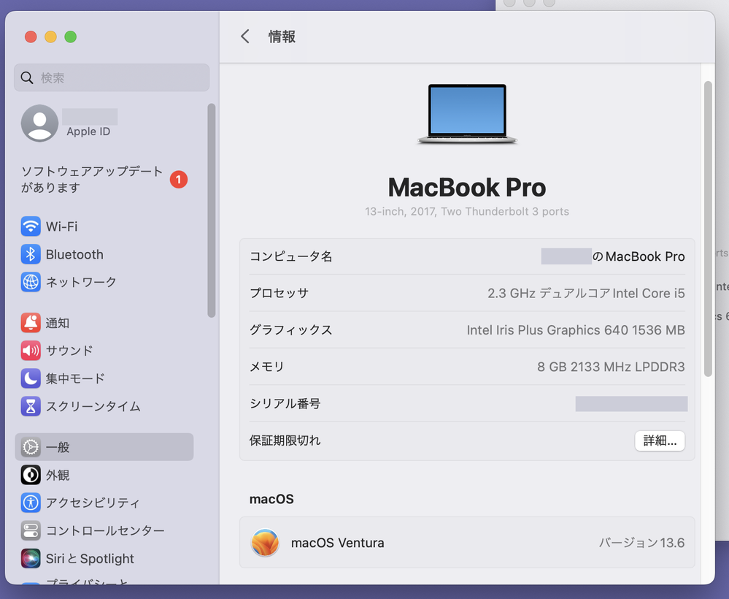729x599 pixels.
Task: Click the 外観 appearance icon
Action: tap(31, 475)
